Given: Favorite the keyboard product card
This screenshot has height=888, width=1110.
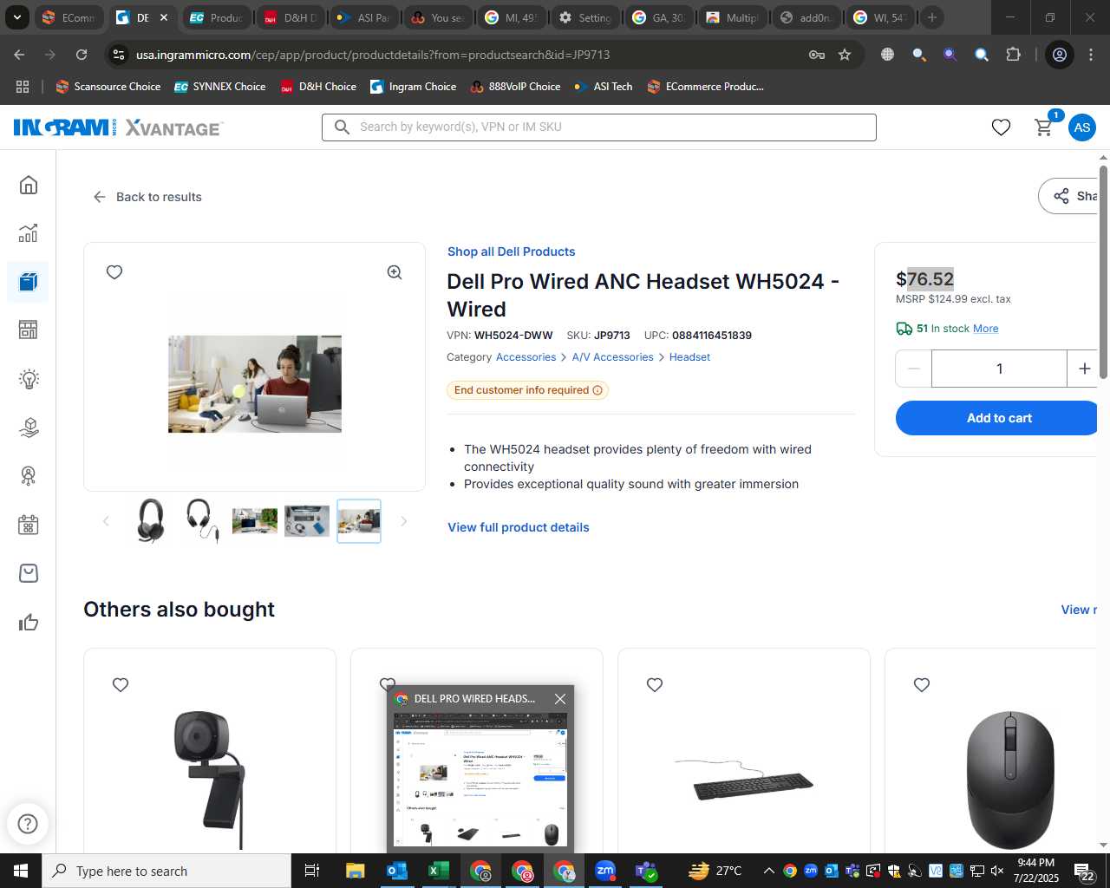Looking at the screenshot, I should (655, 685).
